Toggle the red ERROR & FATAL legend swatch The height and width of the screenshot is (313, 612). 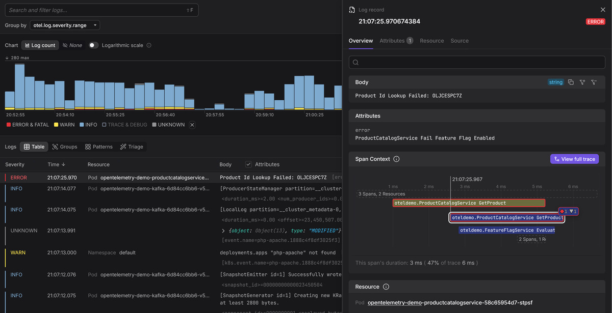coord(8,125)
